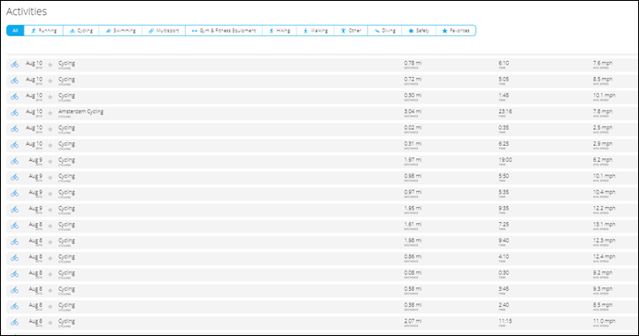639x336 pixels.
Task: Toggle the favorite star on the 0.31 mi ride
Action: pyautogui.click(x=50, y=145)
